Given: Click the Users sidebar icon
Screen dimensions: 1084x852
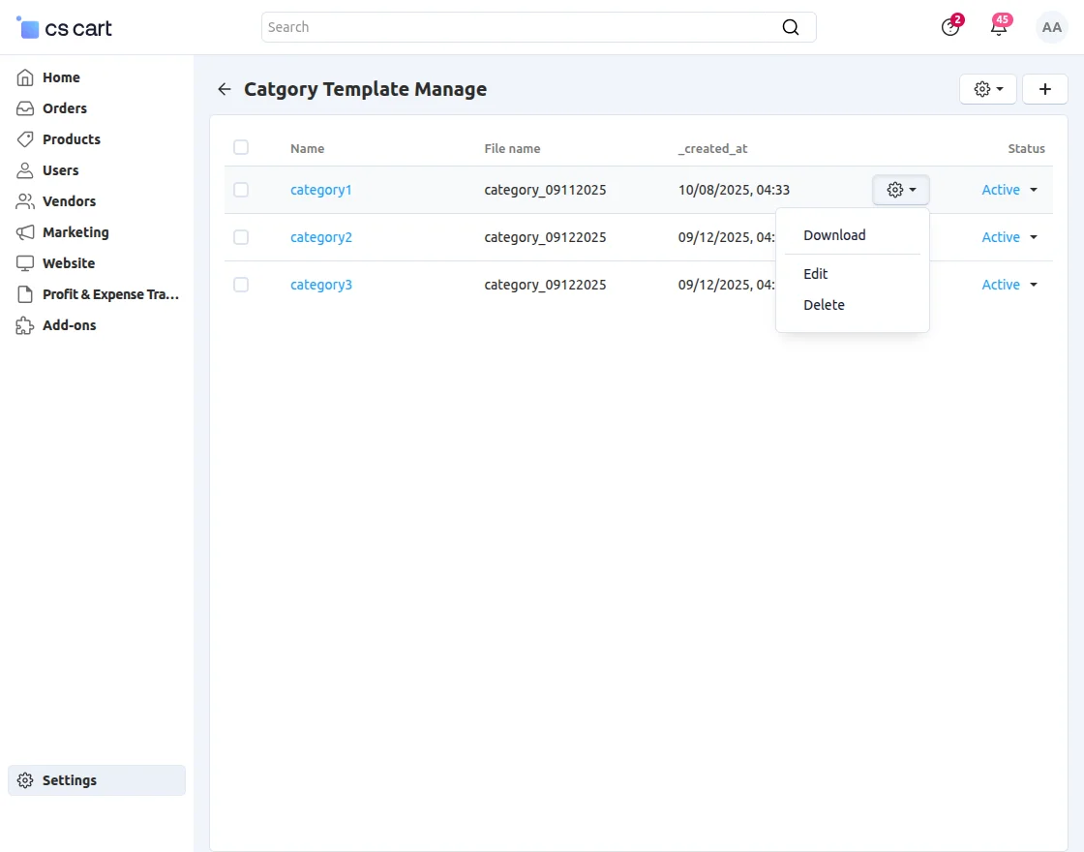Looking at the screenshot, I should 24,169.
